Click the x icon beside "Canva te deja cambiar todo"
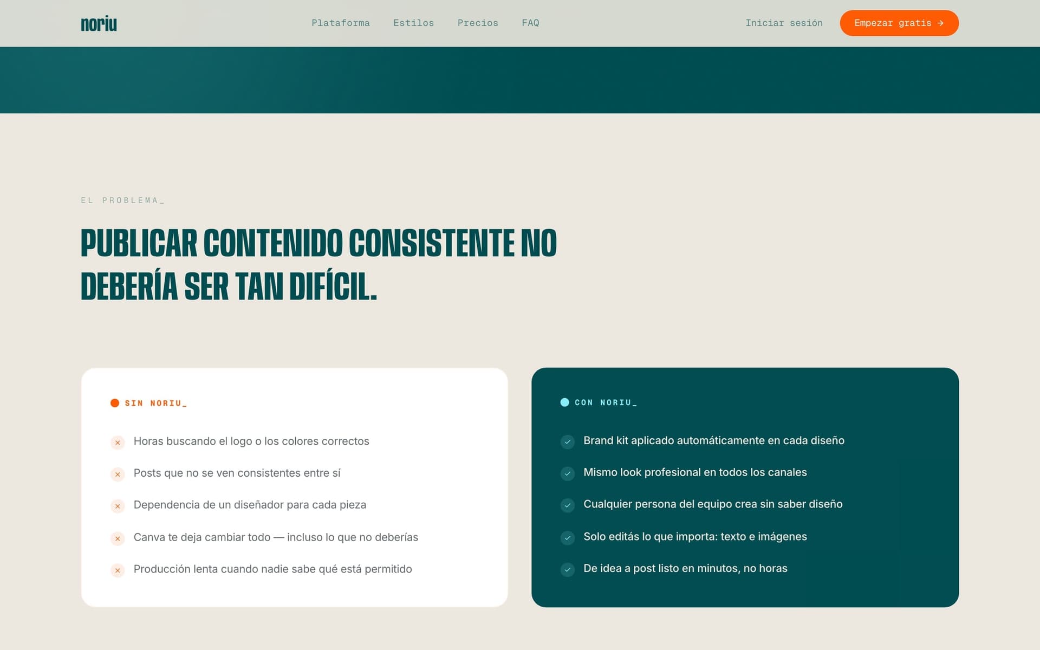 pyautogui.click(x=118, y=538)
